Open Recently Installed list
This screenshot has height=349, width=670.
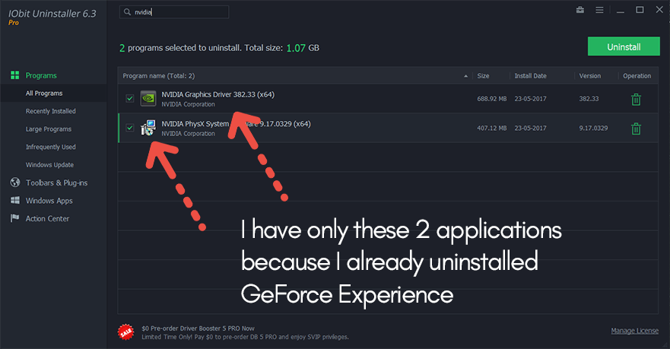click(50, 111)
